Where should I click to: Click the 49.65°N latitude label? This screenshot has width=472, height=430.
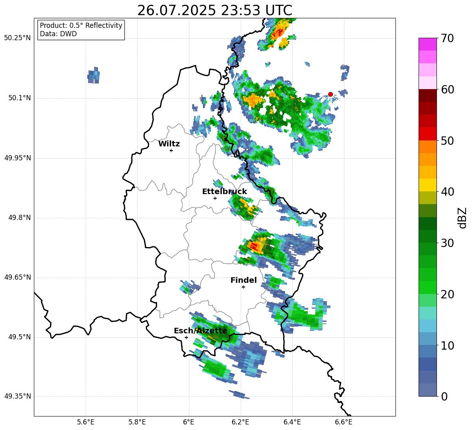tap(18, 277)
